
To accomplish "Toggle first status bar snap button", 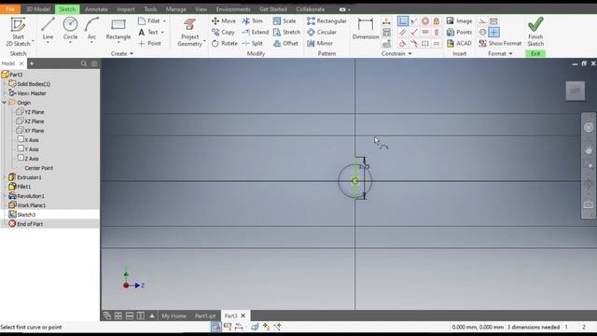I will [x=215, y=327].
